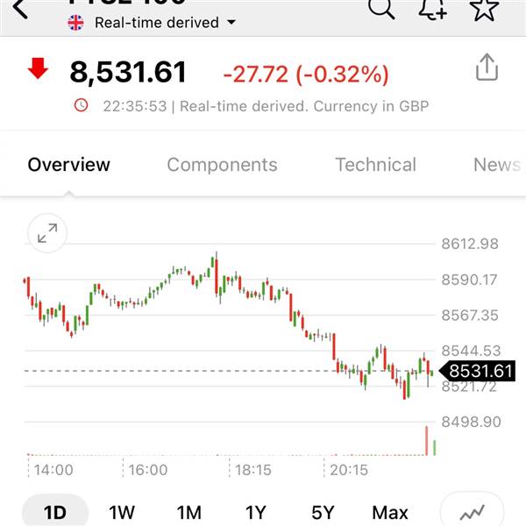Tap the share icon beside price change
The width and height of the screenshot is (526, 526).
click(487, 68)
